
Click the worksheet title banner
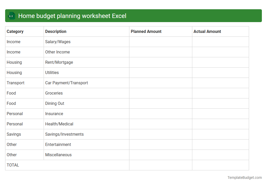[133, 16]
